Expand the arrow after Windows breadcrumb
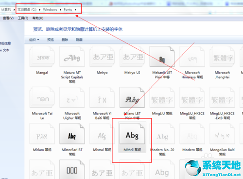 pos(60,10)
